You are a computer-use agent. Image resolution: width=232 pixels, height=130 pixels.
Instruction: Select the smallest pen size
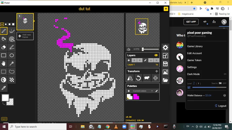(x=2, y=24)
